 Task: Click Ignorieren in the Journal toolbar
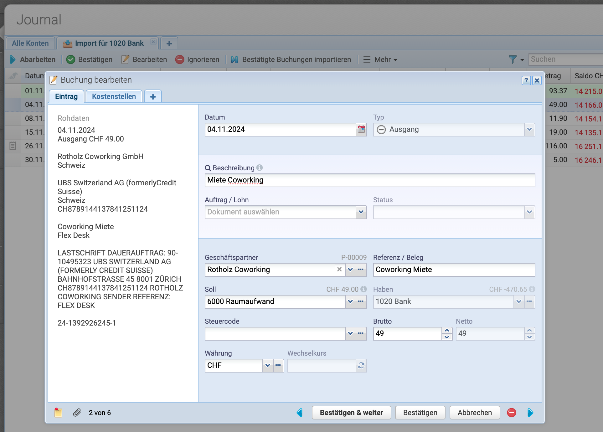[197, 59]
